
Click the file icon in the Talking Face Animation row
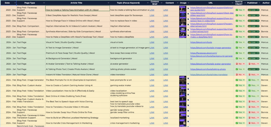click(x=188, y=8)
